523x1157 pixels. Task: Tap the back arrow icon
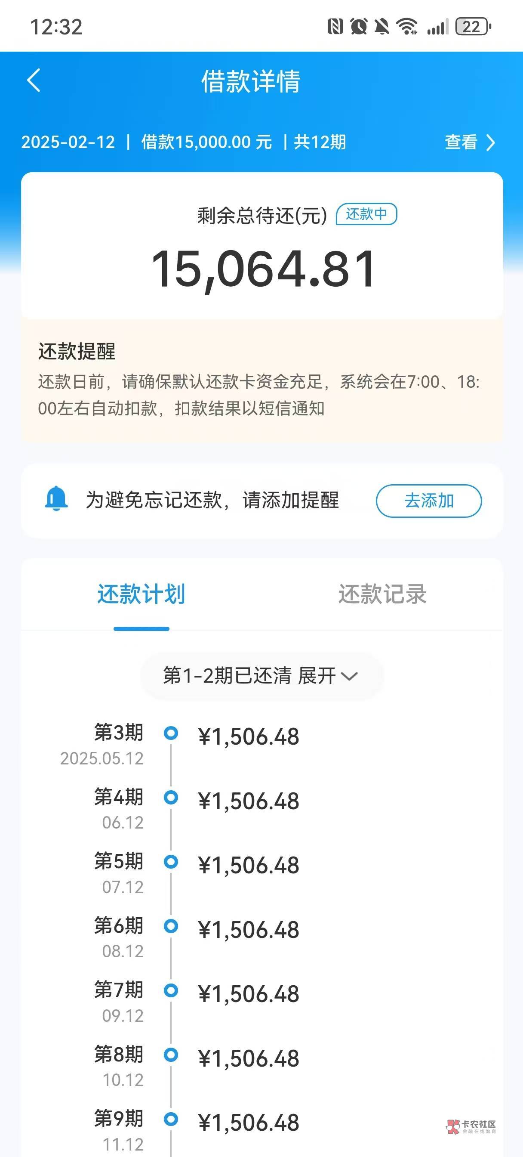tap(34, 80)
